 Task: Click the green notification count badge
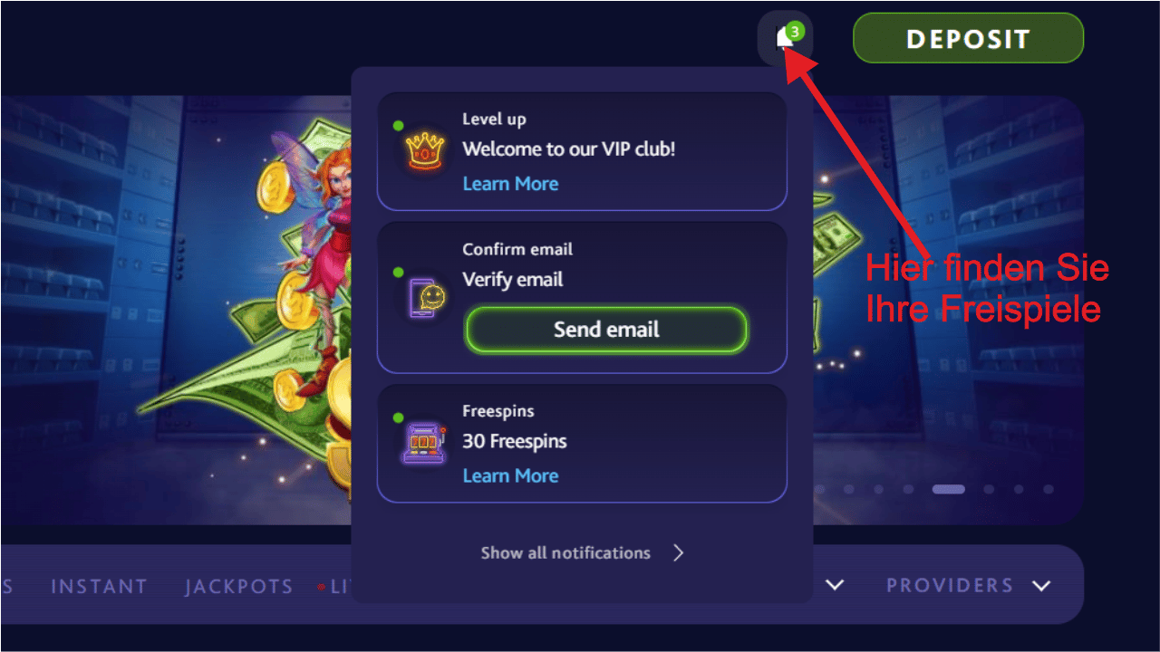click(x=795, y=31)
